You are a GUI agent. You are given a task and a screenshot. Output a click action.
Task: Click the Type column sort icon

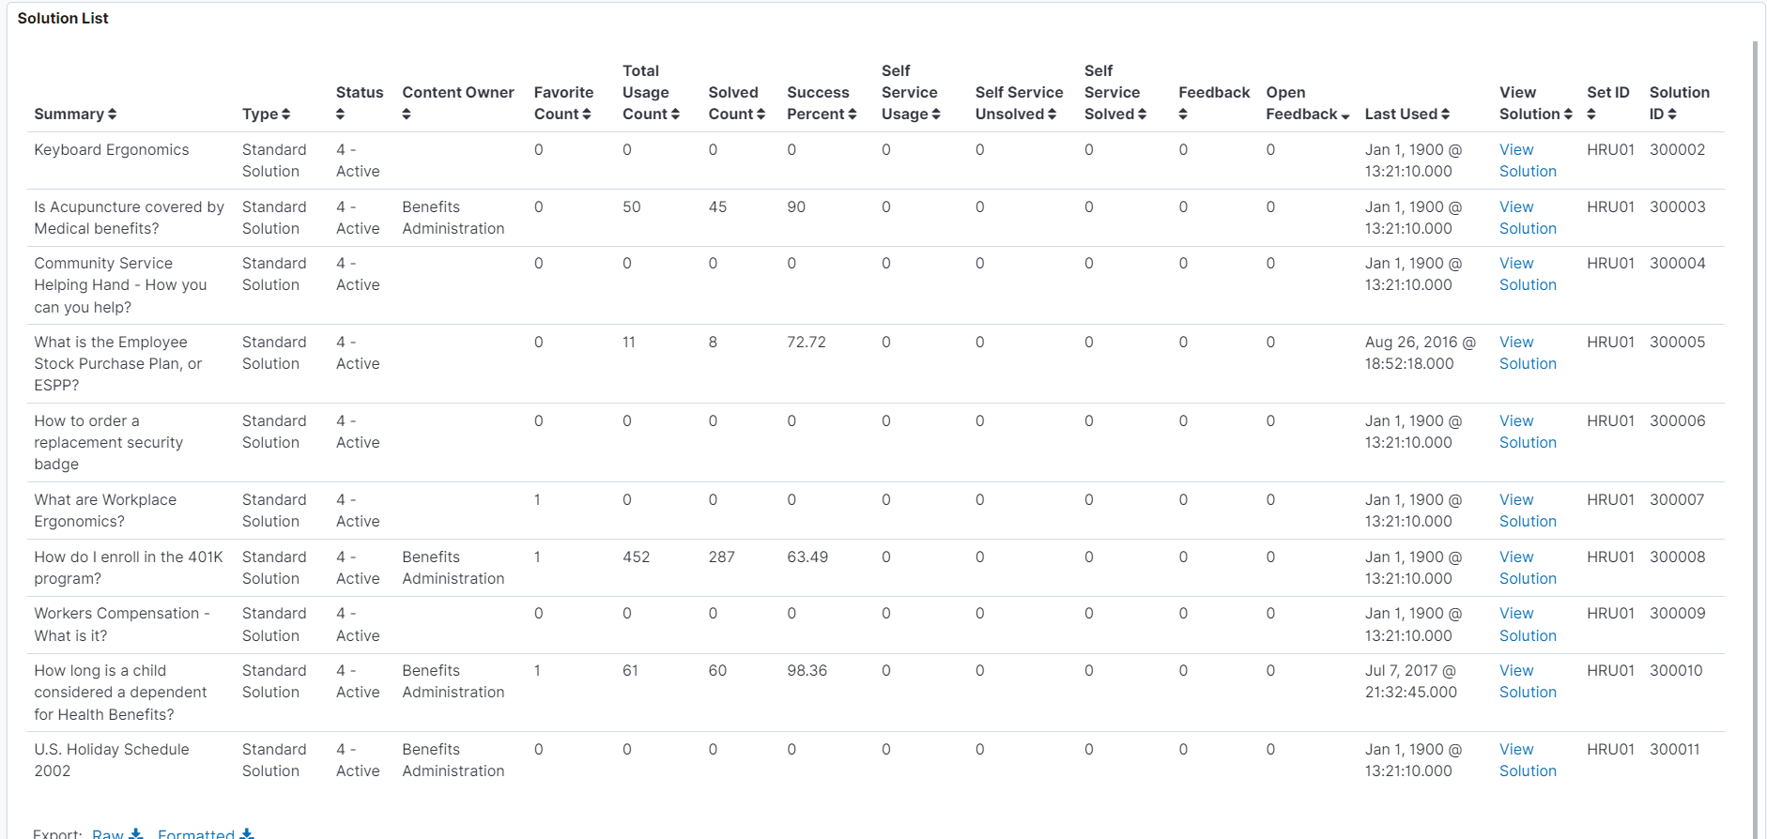(287, 114)
